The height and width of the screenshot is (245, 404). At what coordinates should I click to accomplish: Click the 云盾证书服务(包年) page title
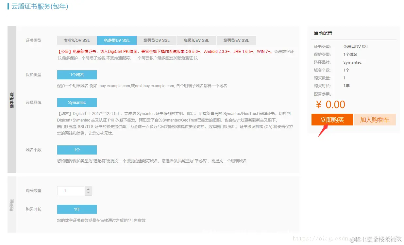click(40, 6)
